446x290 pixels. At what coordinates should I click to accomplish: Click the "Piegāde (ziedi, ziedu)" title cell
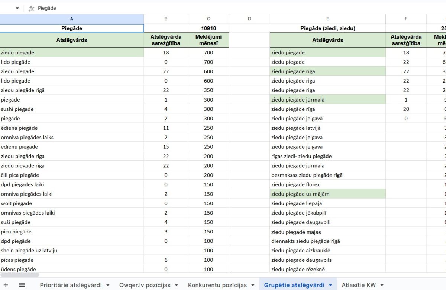pyautogui.click(x=327, y=28)
